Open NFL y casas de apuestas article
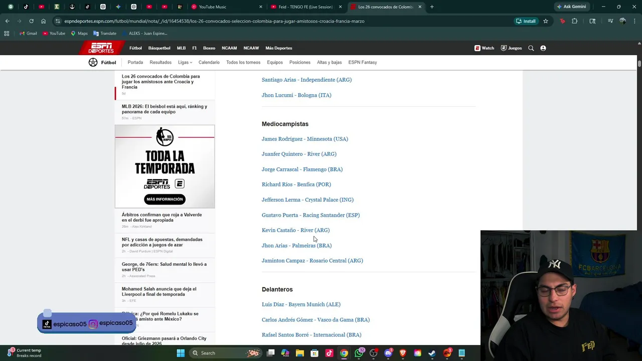The image size is (642, 361). tap(162, 242)
